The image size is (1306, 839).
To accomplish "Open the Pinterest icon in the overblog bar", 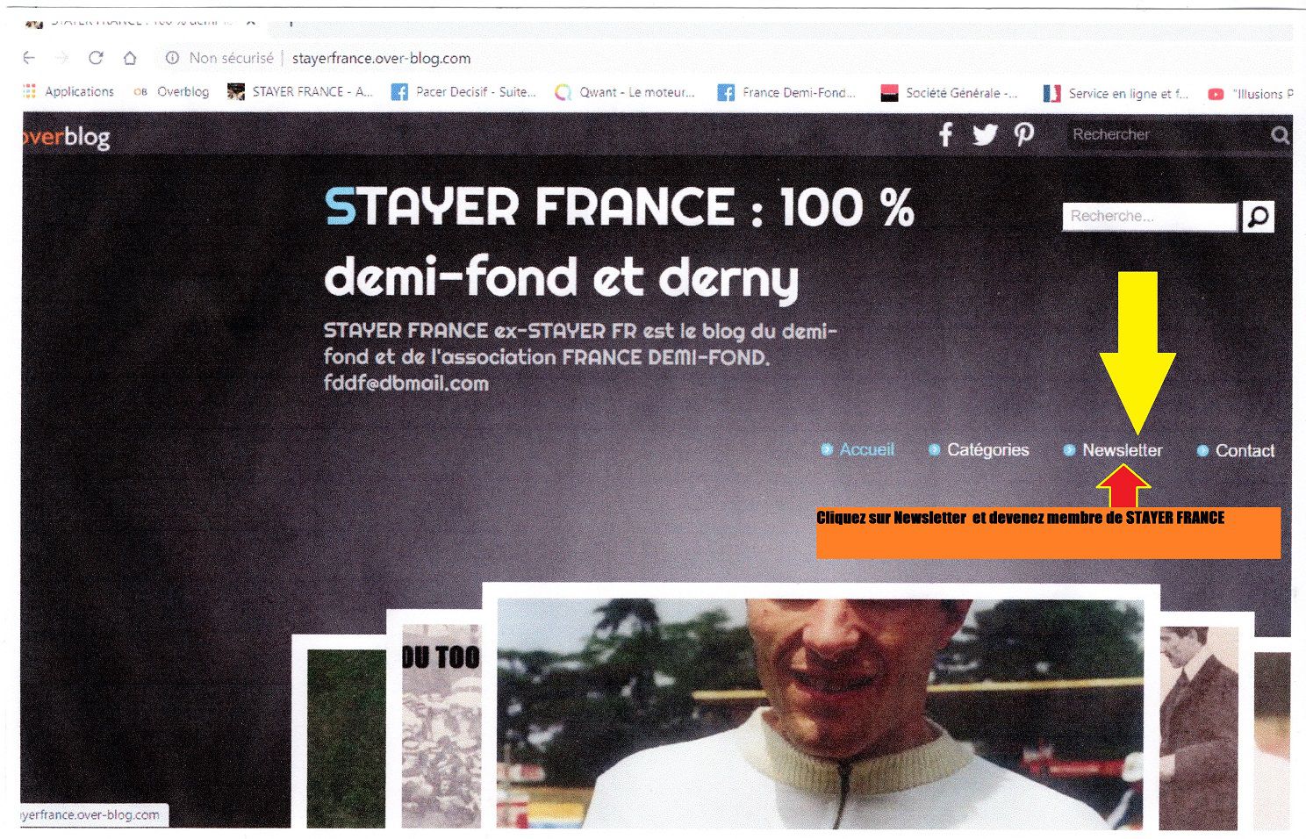I will coord(1023,134).
